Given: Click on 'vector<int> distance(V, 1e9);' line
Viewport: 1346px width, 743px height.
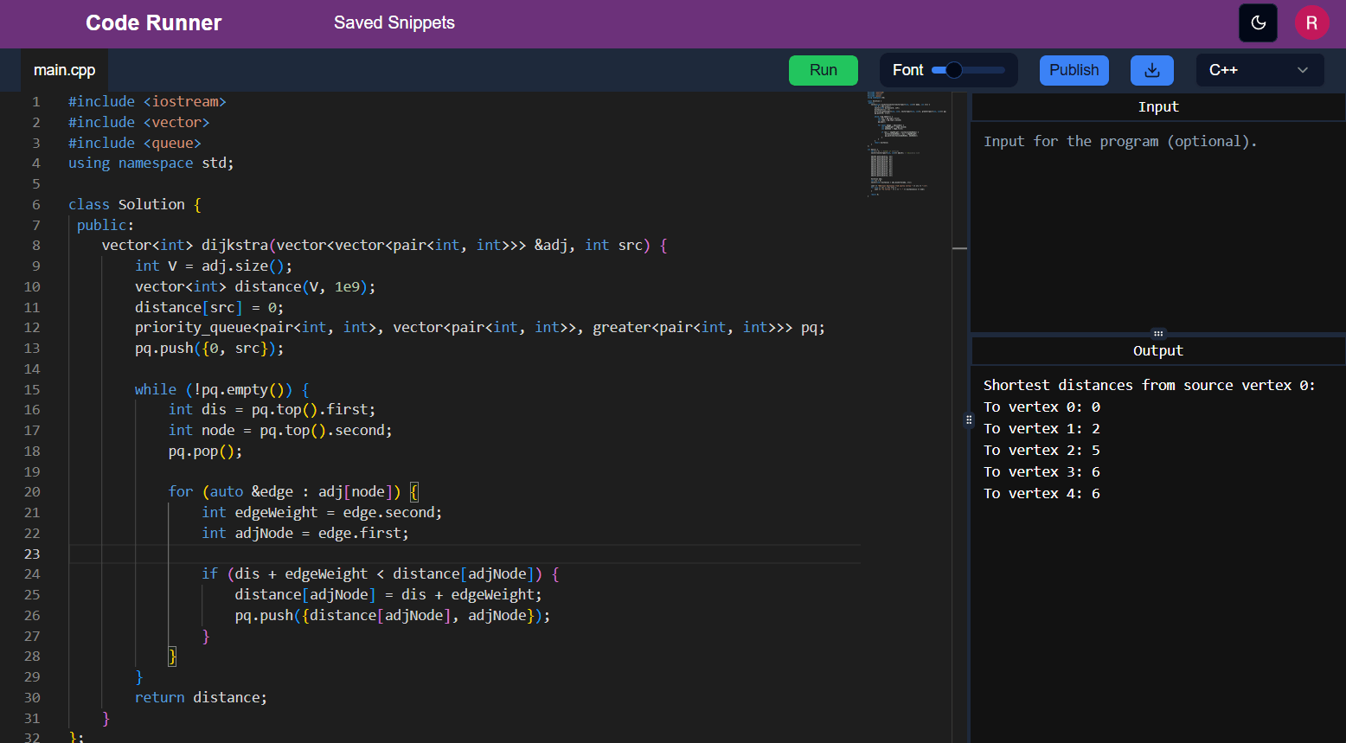Looking at the screenshot, I should [x=255, y=286].
